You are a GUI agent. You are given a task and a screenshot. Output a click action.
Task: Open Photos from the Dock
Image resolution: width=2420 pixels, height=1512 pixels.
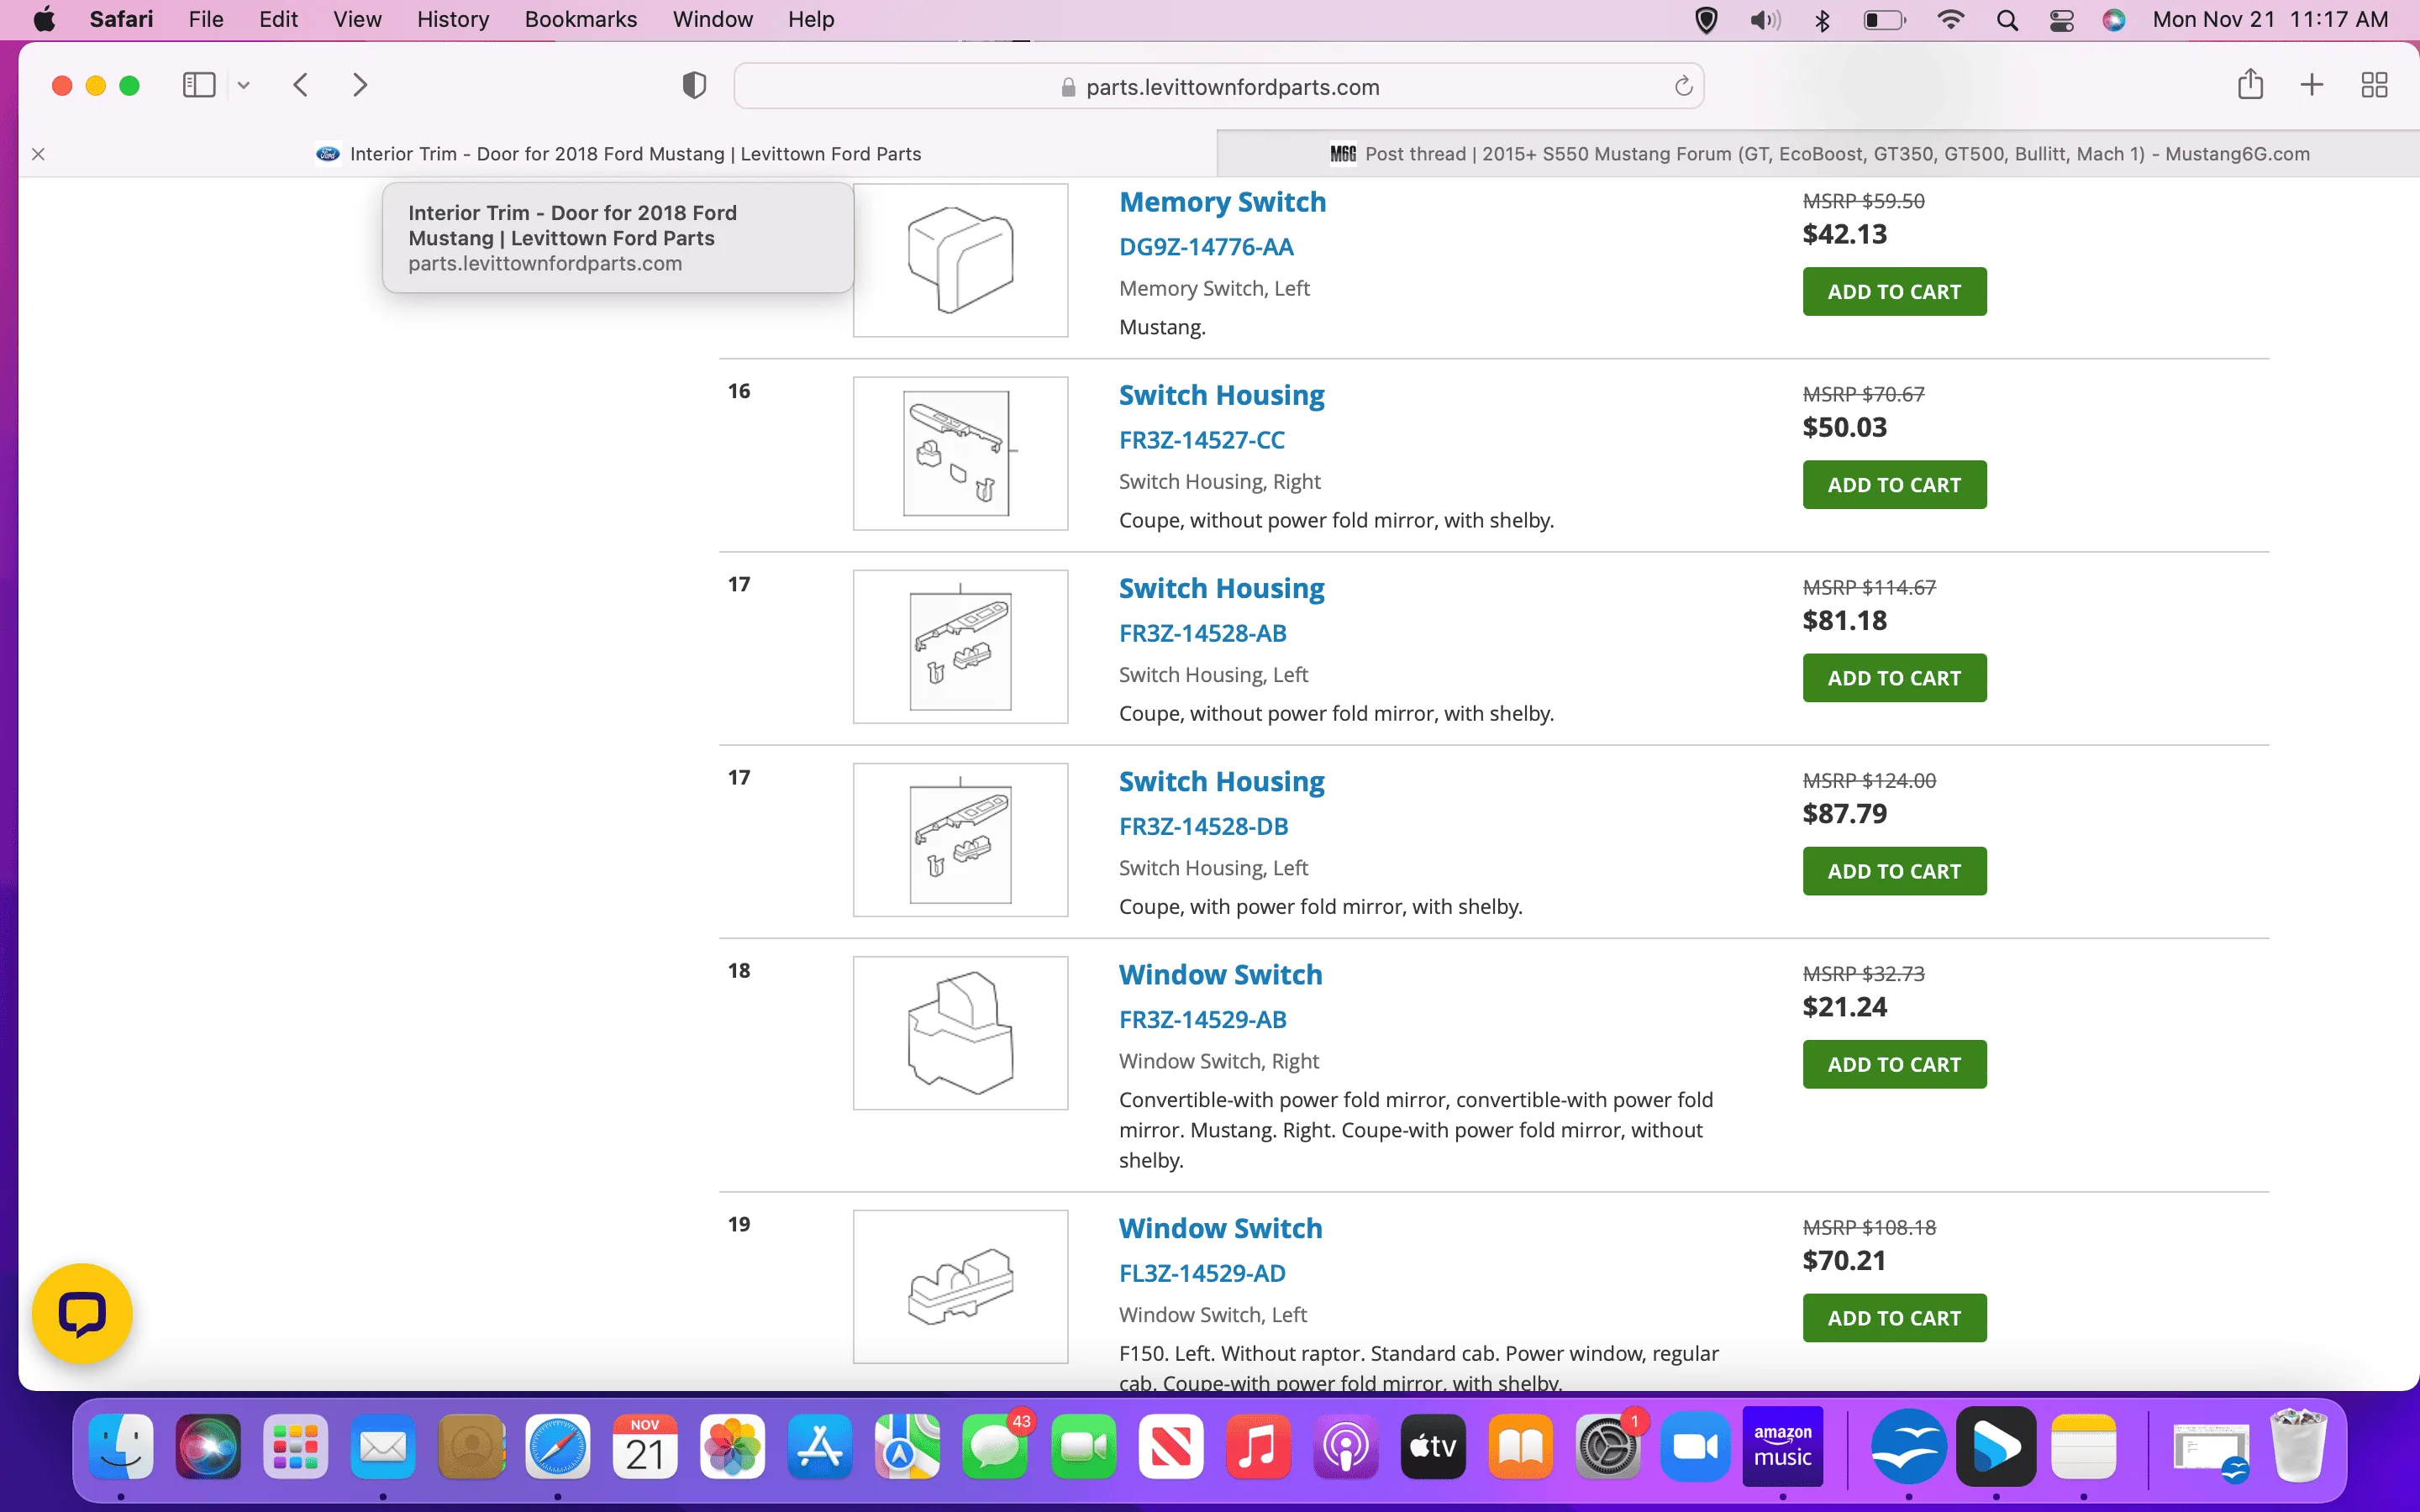pos(733,1446)
